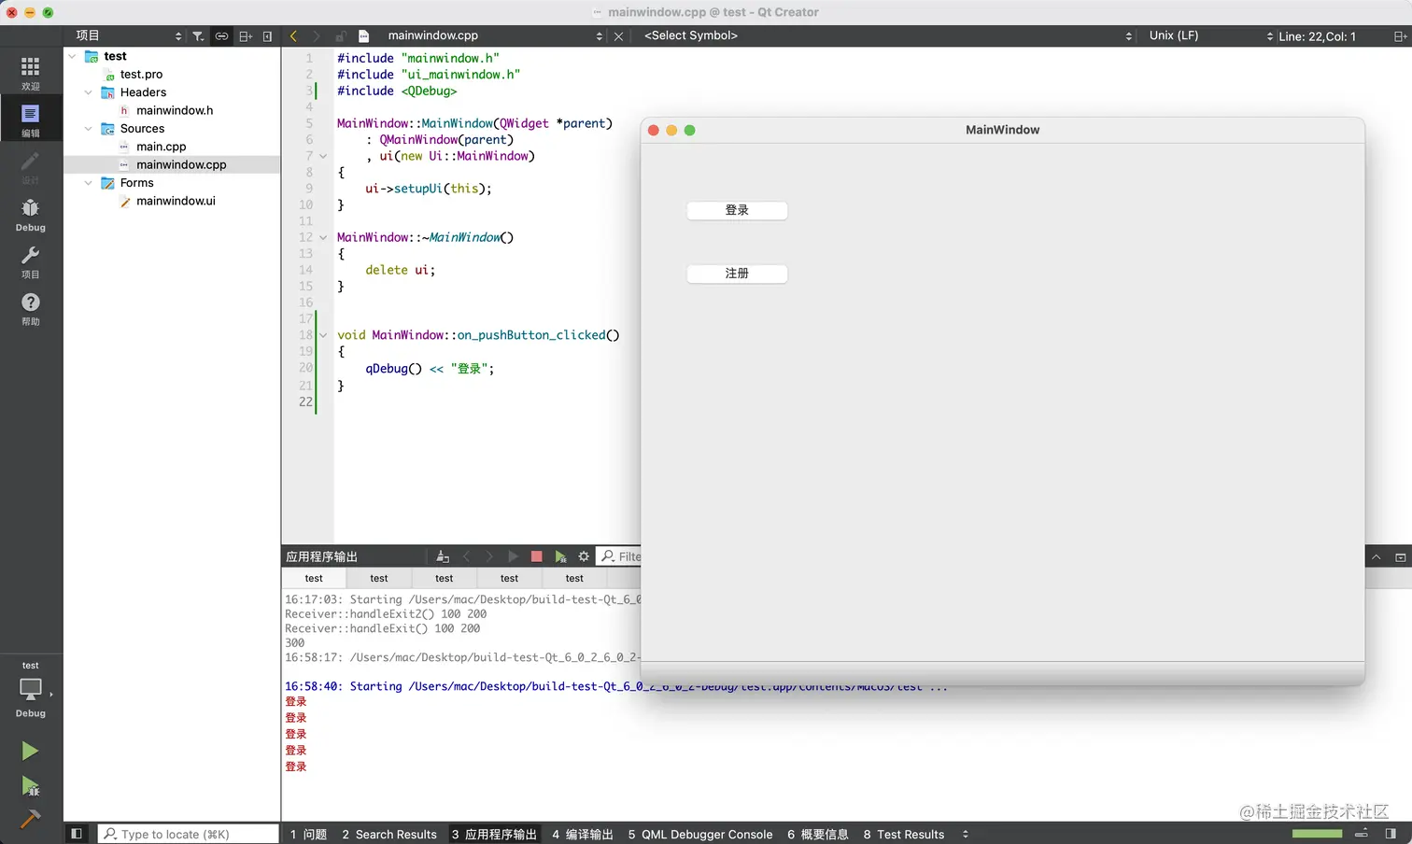
Task: Open application output settings gear
Action: pos(584,556)
